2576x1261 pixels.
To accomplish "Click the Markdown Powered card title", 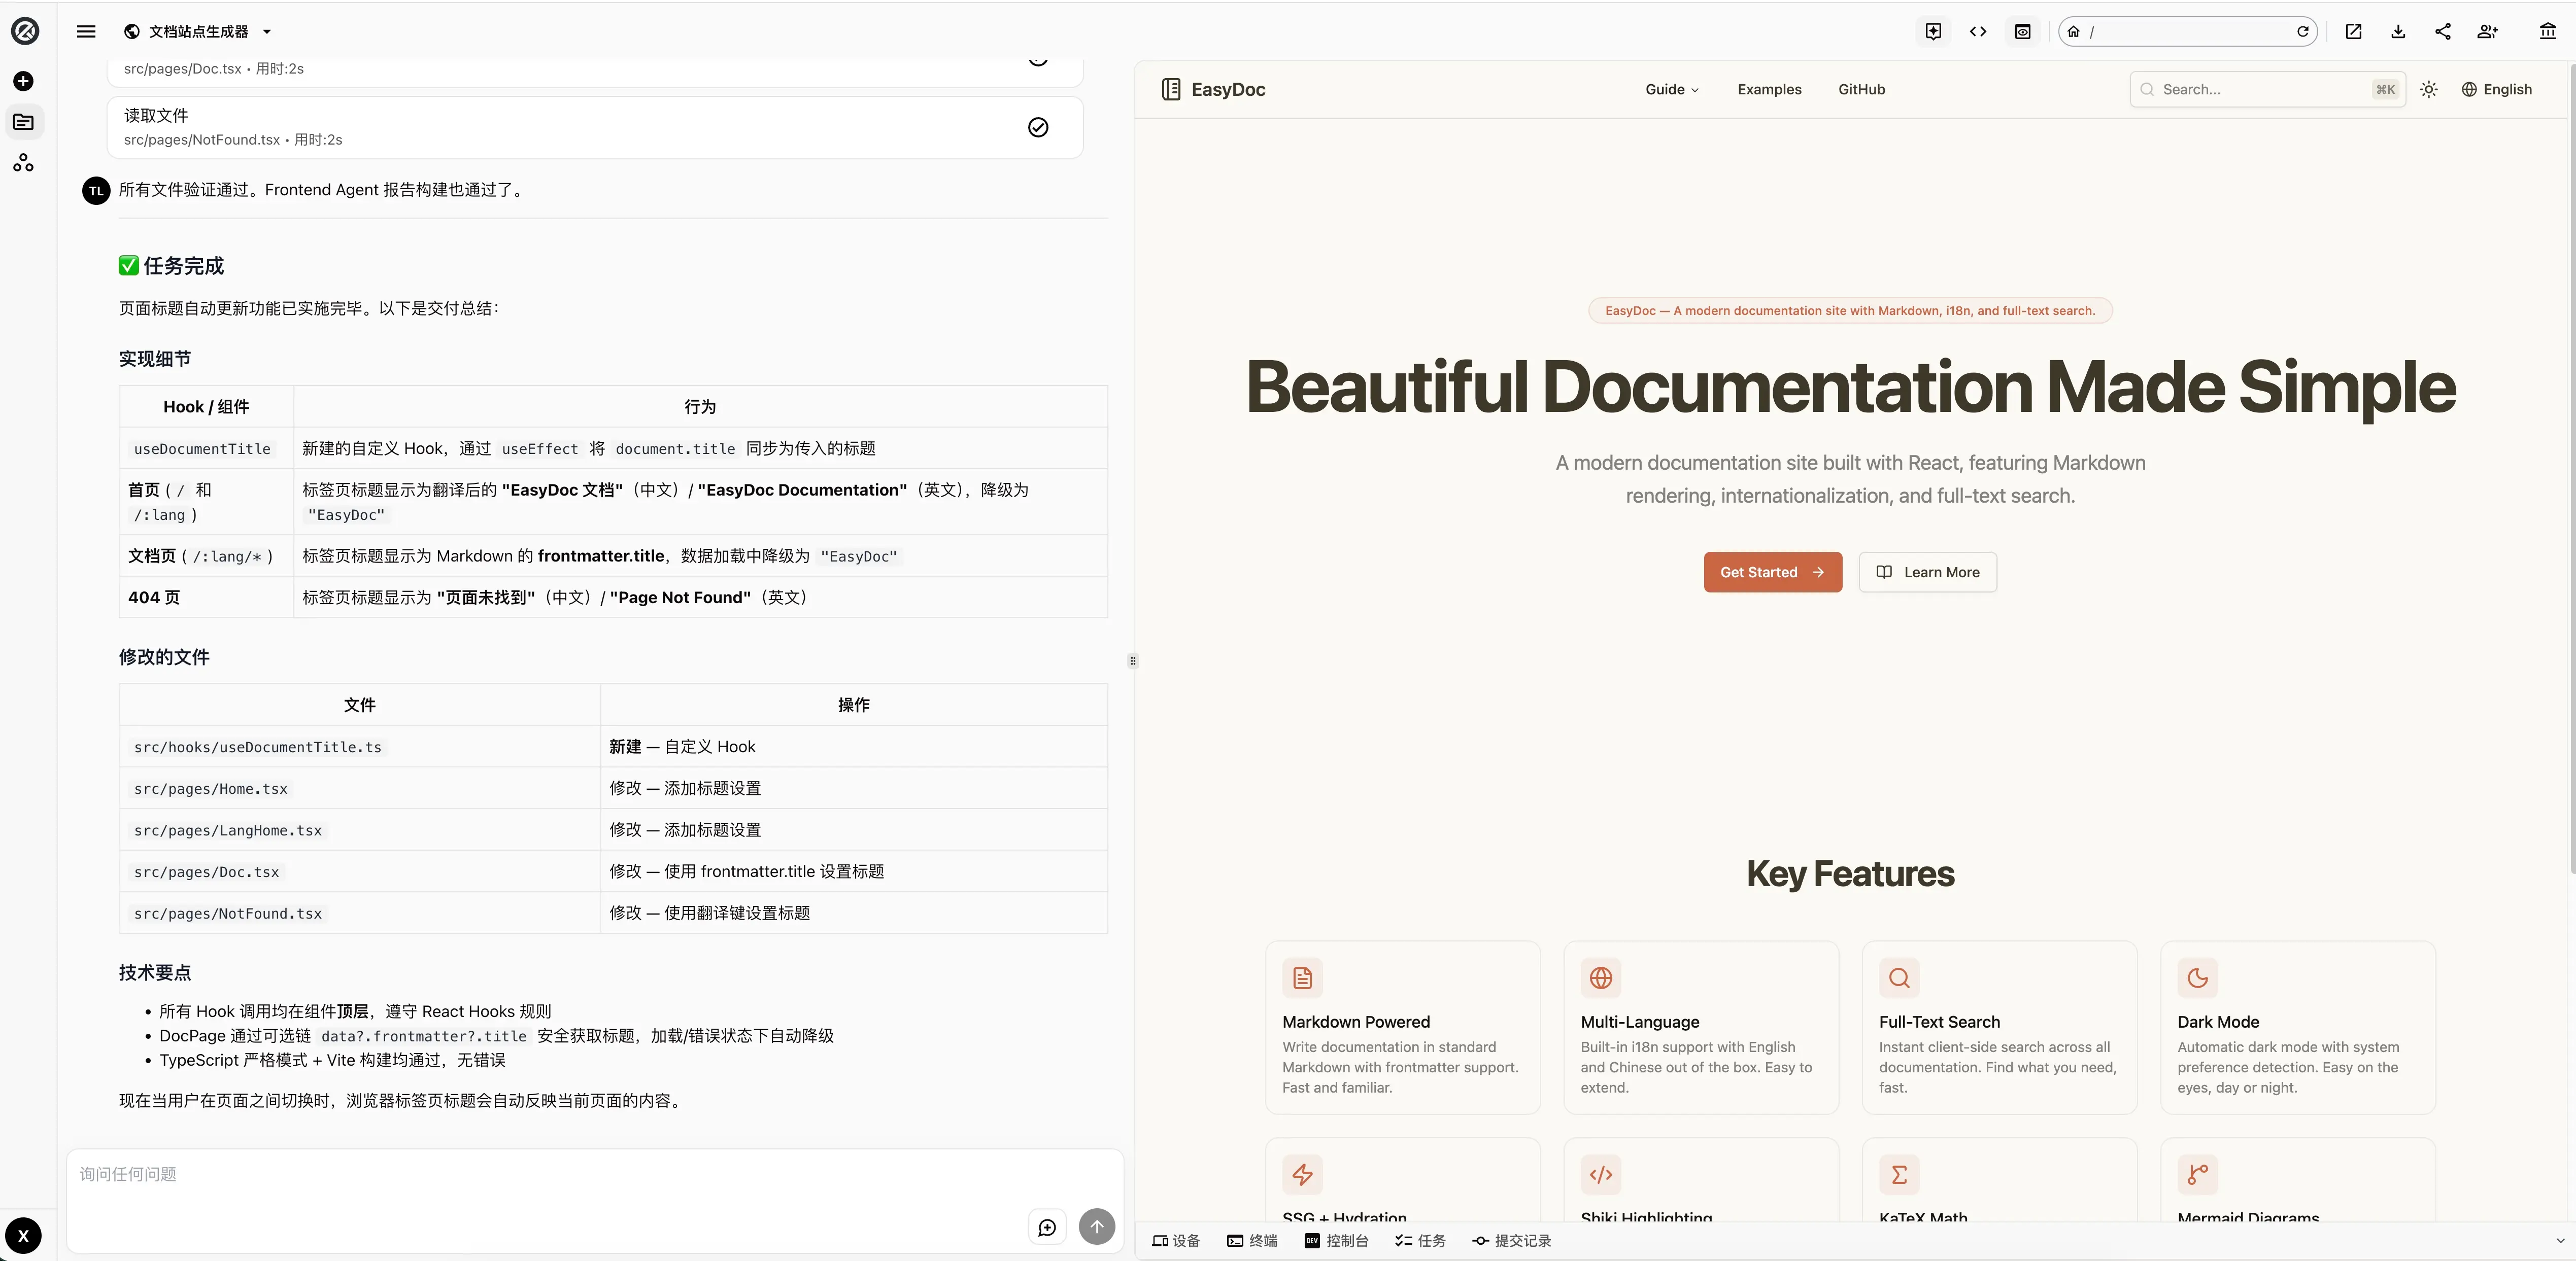I will [1356, 1022].
